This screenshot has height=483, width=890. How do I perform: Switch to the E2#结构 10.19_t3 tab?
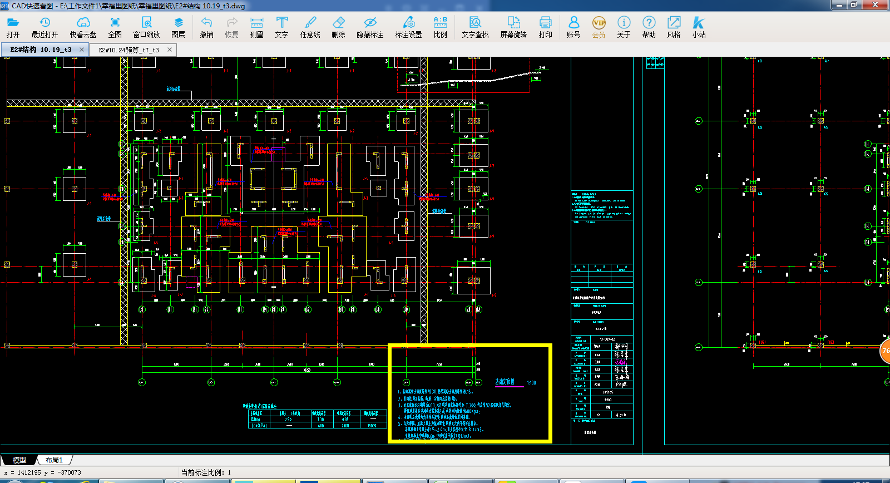[41, 50]
